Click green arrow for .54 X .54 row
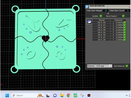Viewport: 131px width, 98px height. click(125, 32)
